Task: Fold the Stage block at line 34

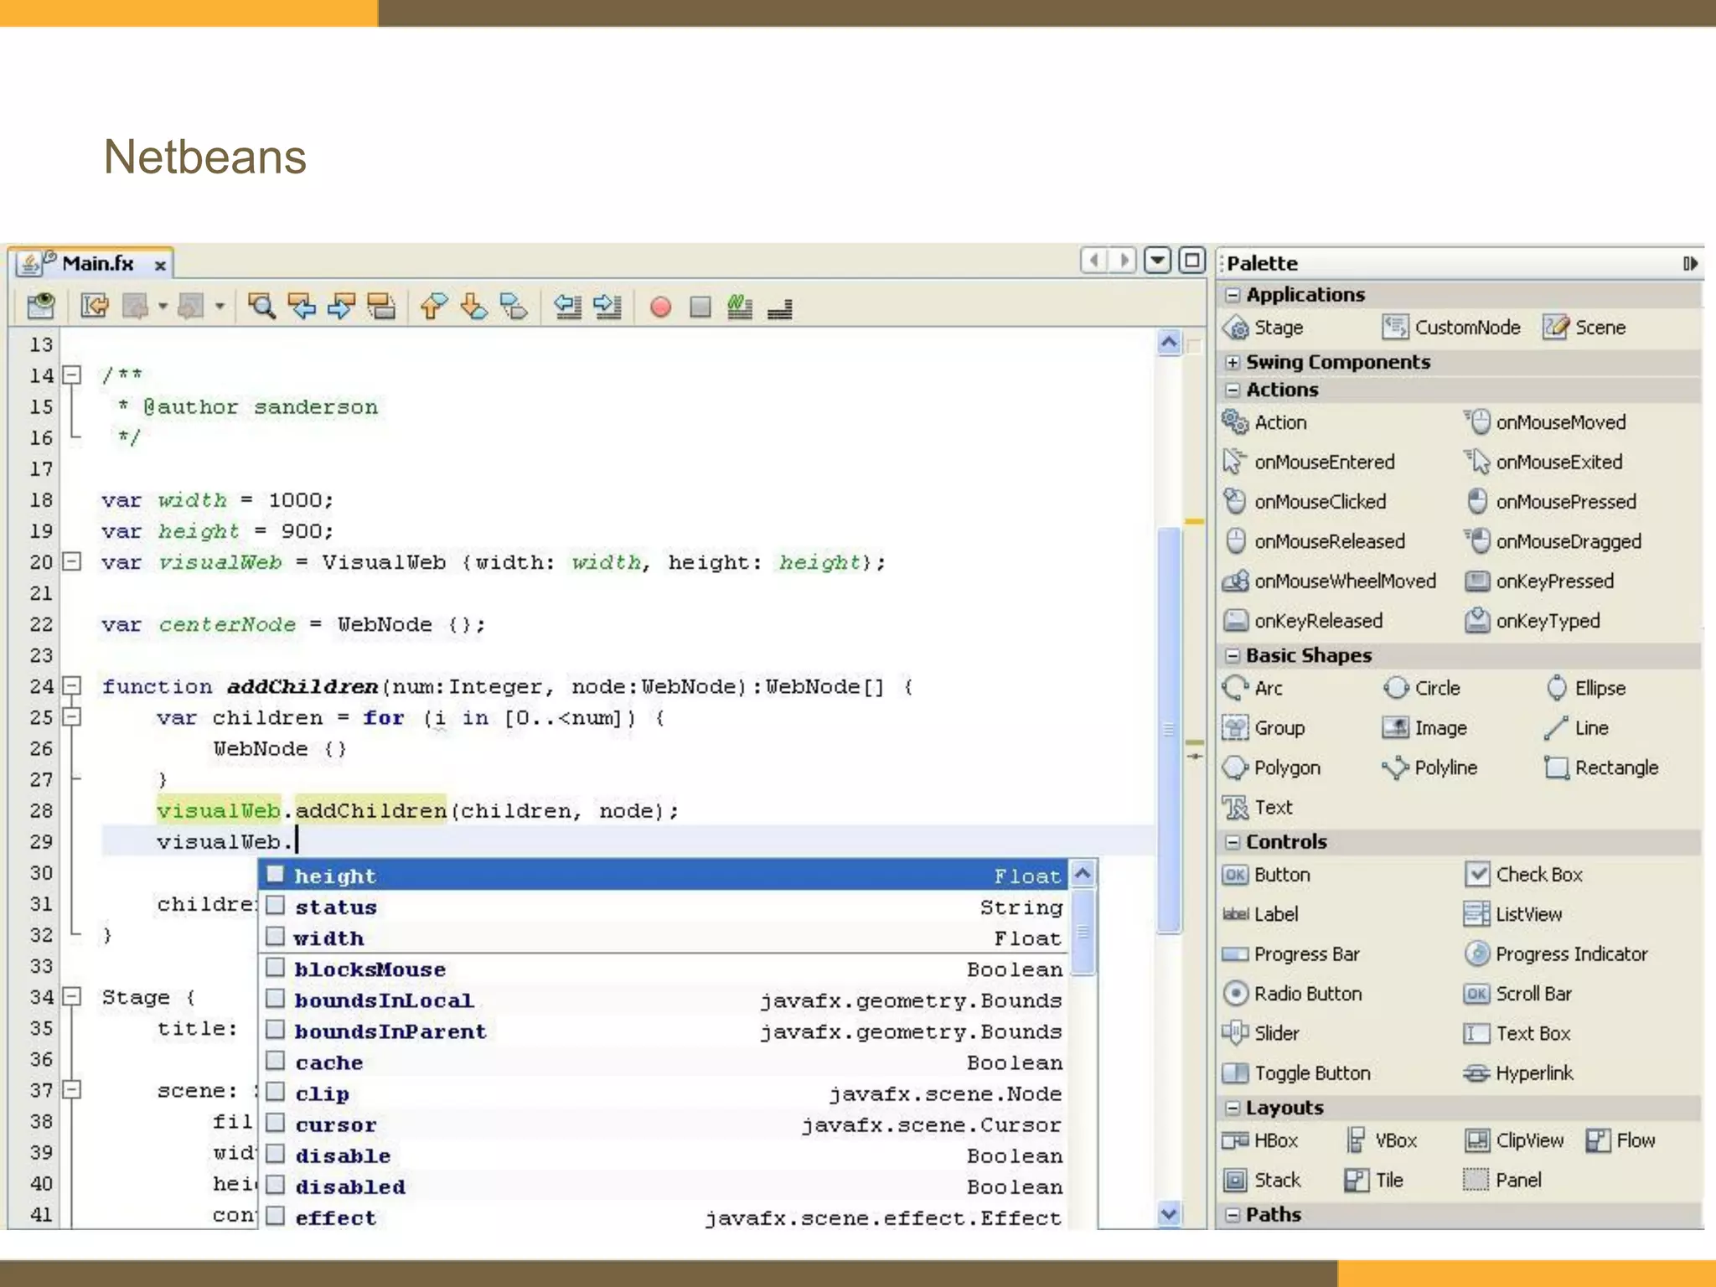Action: (73, 996)
